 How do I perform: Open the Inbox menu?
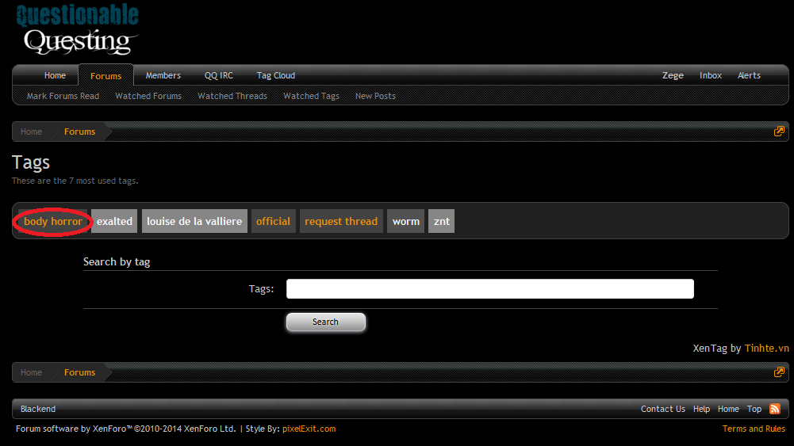click(x=711, y=75)
